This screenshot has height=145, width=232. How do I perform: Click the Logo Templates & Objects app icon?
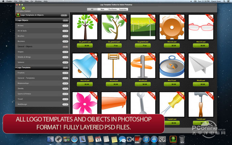tap(18, 15)
